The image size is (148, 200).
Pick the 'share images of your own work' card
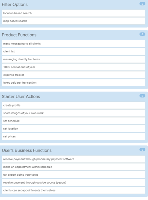[x=74, y=113]
